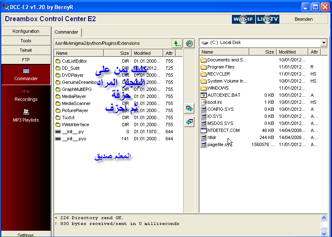Click the DCC-E2 title bar app icon
The height and width of the screenshot is (237, 332).
pos(5,7)
